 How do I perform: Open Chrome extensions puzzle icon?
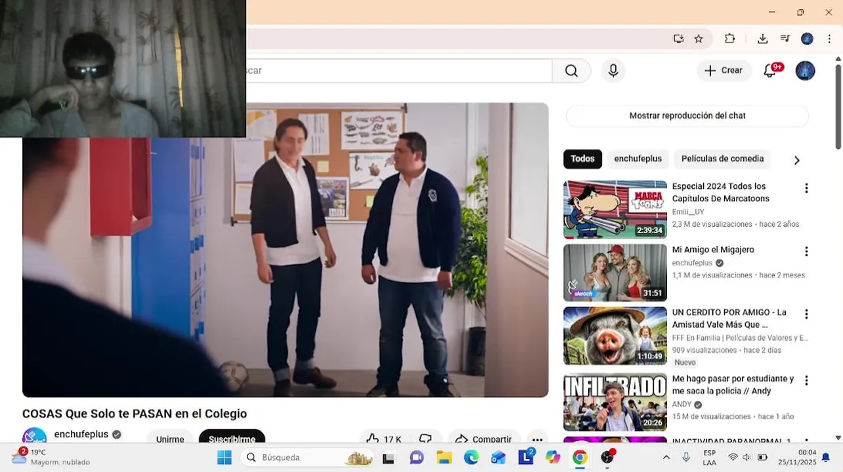pyautogui.click(x=729, y=39)
